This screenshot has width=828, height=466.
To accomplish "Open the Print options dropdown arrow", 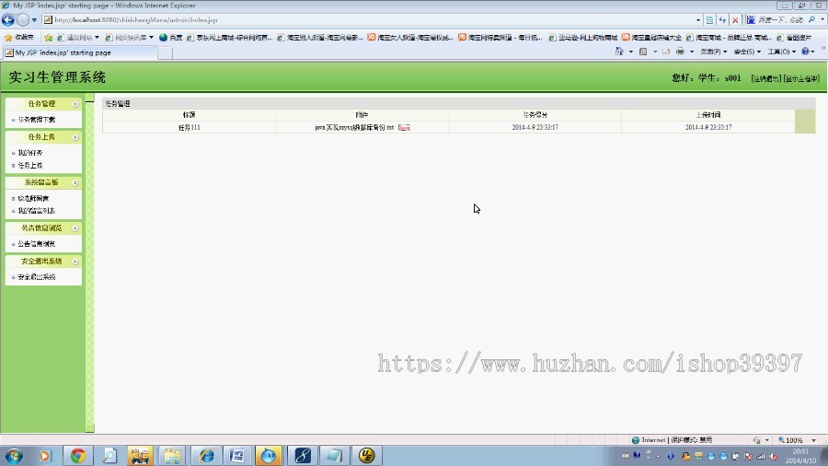I will [x=692, y=52].
